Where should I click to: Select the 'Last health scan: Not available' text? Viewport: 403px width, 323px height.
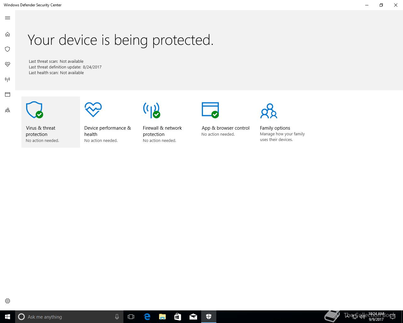pos(56,73)
